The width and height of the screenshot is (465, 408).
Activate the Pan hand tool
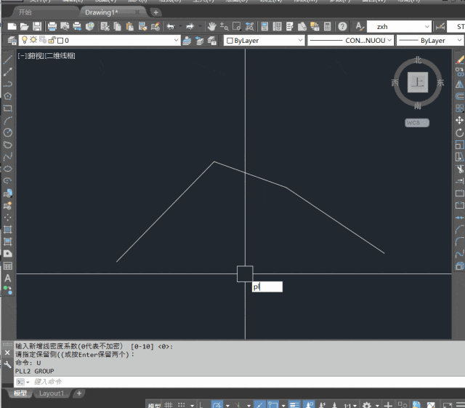pos(211,27)
